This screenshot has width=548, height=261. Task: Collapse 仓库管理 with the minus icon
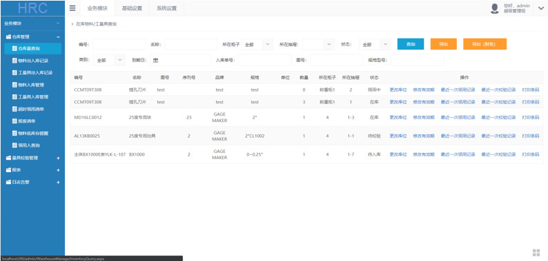(x=59, y=37)
